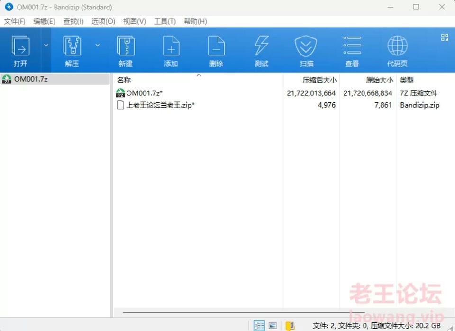The image size is (455, 331).
Task: Sort by the 压缩后大小 column header
Action: coord(311,80)
